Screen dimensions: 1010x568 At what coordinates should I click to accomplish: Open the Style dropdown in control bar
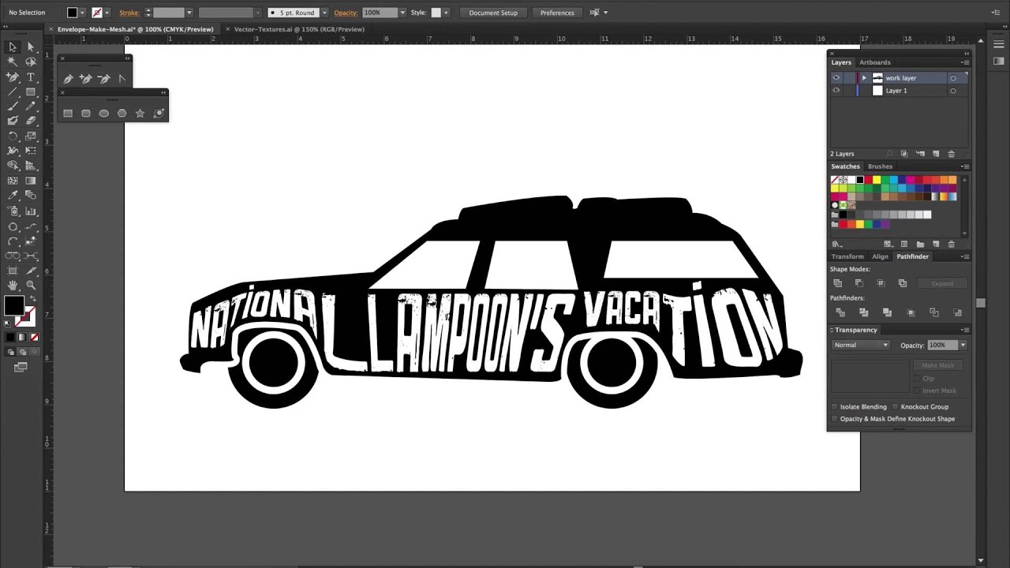[446, 13]
